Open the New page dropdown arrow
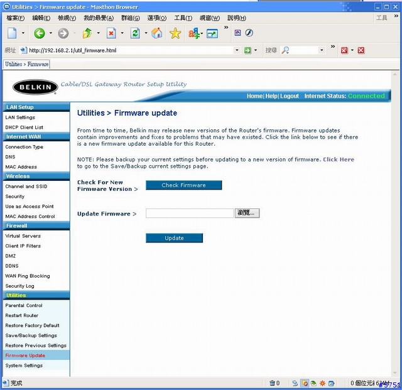The height and width of the screenshot is (390, 402). click(x=23, y=33)
